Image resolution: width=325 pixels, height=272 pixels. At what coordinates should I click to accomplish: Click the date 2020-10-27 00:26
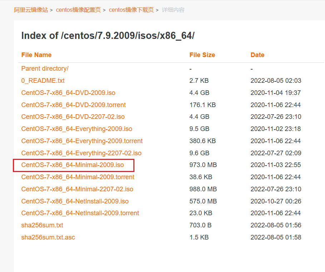tap(276, 201)
